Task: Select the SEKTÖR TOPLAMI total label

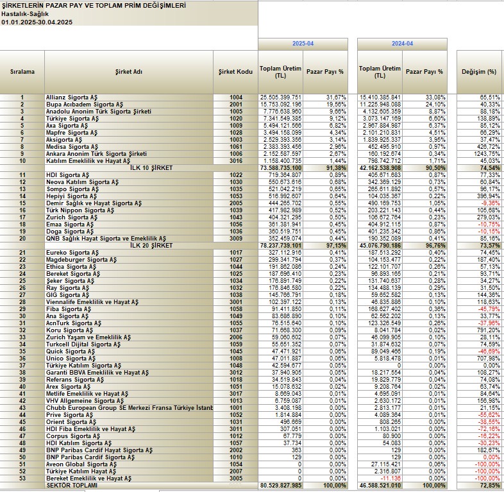Action: 72,486
